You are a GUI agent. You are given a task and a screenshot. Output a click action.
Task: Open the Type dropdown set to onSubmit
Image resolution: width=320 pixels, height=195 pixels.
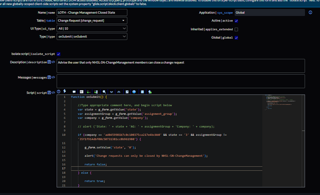point(92,37)
